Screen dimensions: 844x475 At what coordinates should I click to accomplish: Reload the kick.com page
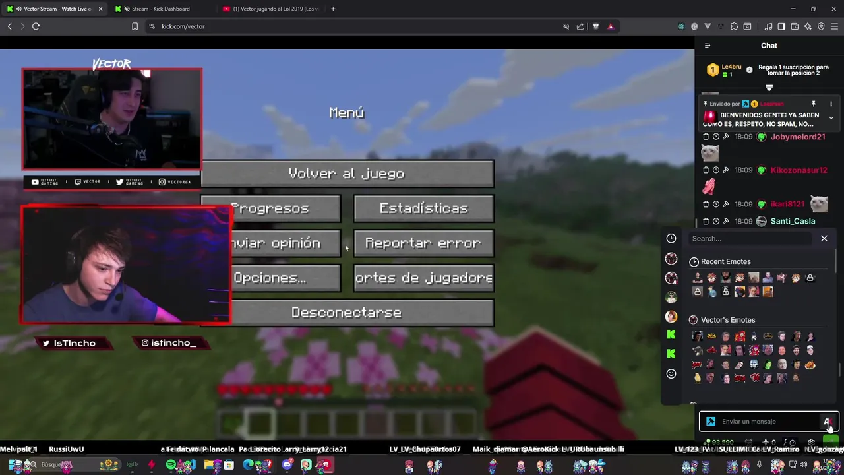tap(36, 26)
